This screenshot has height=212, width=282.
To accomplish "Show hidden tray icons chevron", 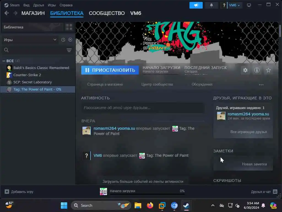I will [x=213, y=205].
